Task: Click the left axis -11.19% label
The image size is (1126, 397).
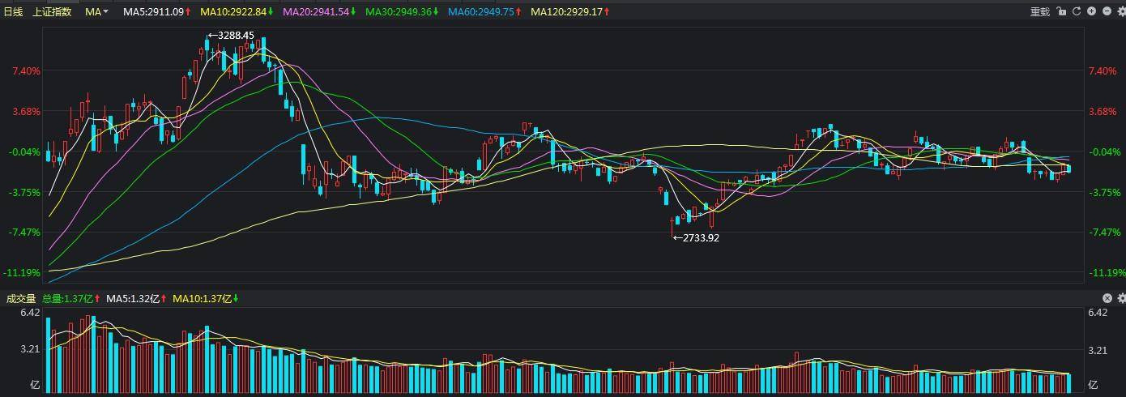Action: 23,272
